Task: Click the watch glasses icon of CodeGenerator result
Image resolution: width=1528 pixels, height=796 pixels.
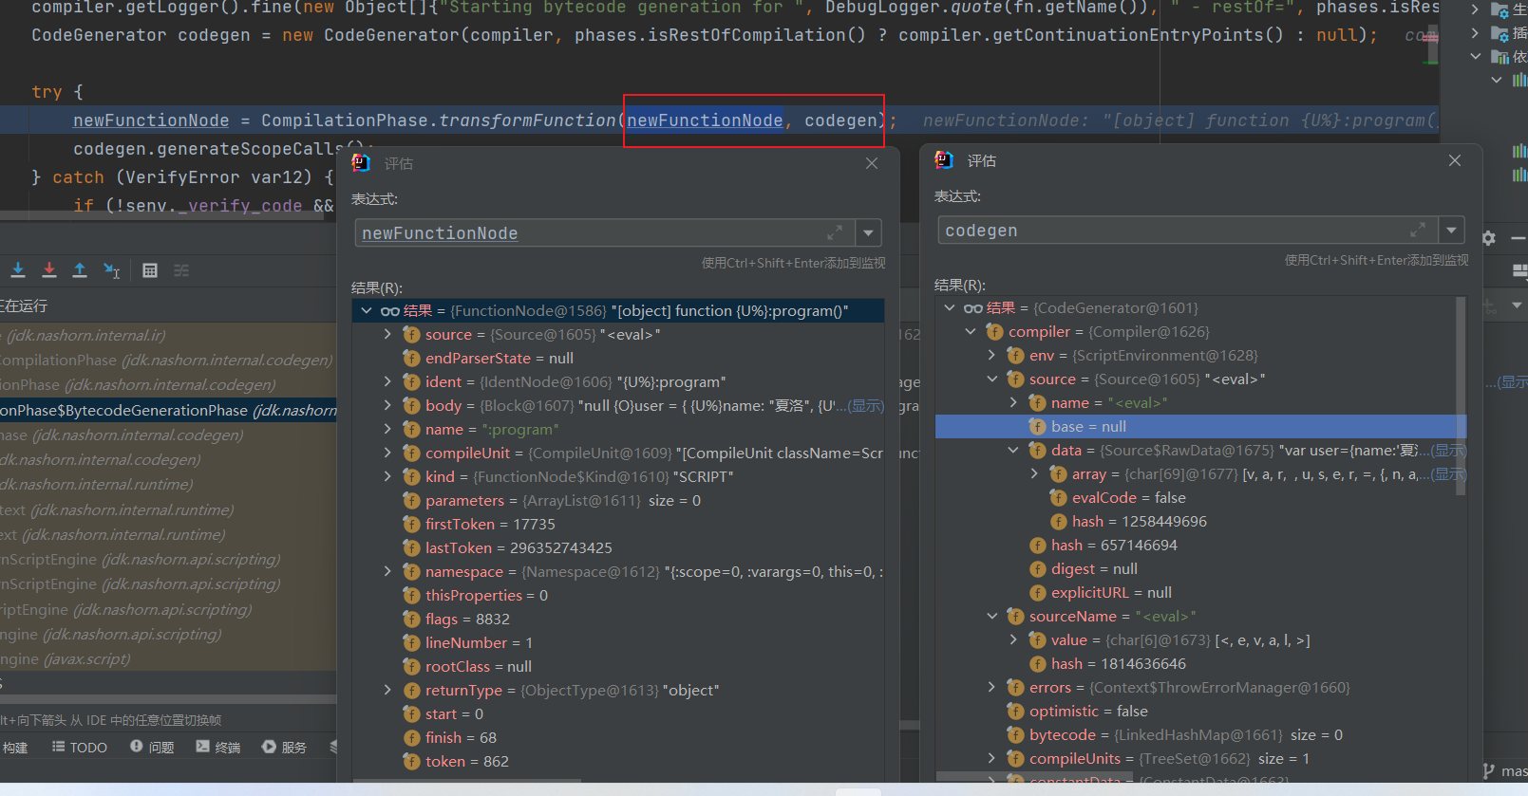Action: 972,307
